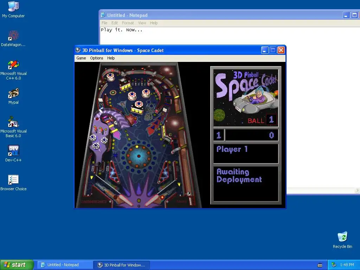Select the DataWagon desktop shortcut
Viewport: 360px width, 270px height.
coord(13,39)
